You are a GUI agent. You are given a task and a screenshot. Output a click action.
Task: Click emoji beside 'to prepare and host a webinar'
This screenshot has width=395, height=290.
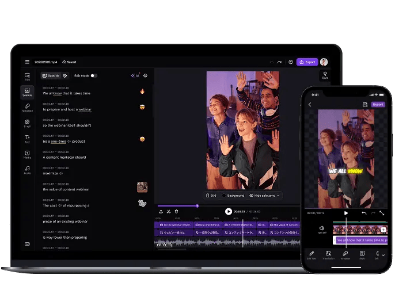click(142, 107)
